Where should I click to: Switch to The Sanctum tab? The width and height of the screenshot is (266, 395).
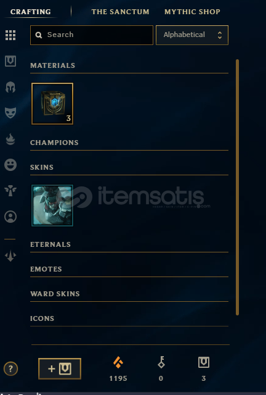120,12
